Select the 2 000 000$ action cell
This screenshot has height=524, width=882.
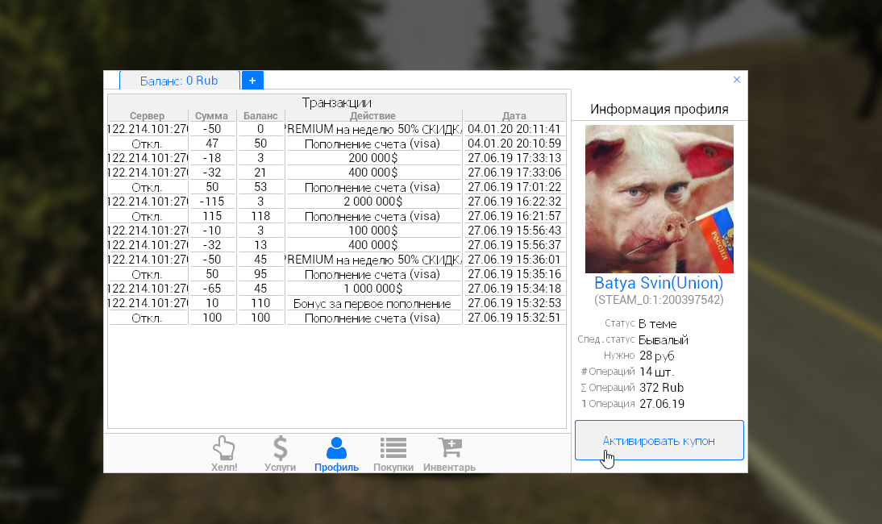373,202
